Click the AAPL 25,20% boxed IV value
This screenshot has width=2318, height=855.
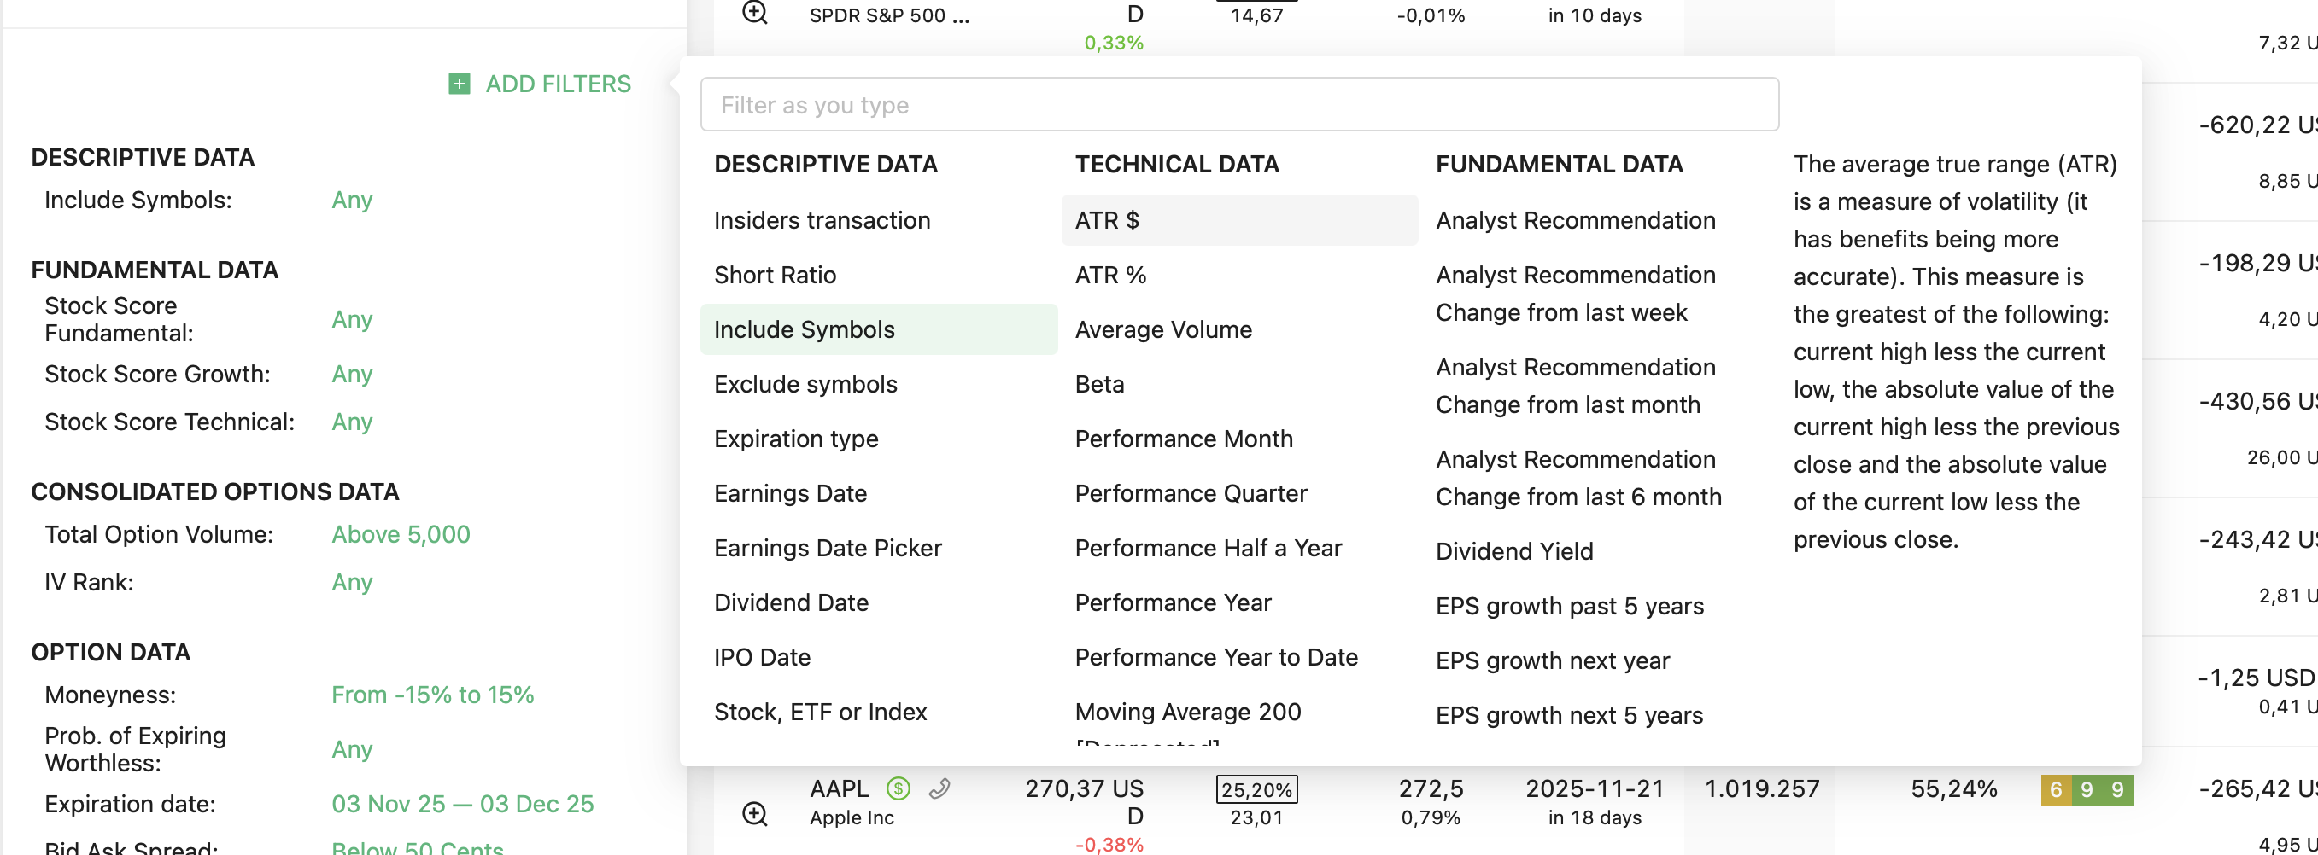pyautogui.click(x=1256, y=789)
